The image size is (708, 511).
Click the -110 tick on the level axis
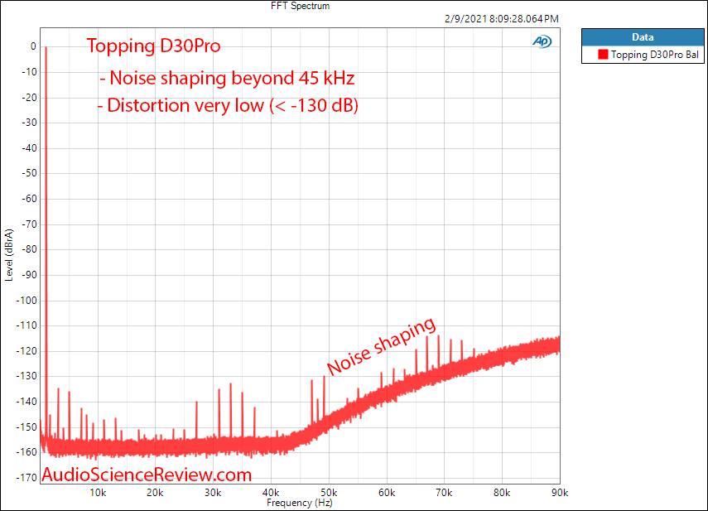point(26,325)
